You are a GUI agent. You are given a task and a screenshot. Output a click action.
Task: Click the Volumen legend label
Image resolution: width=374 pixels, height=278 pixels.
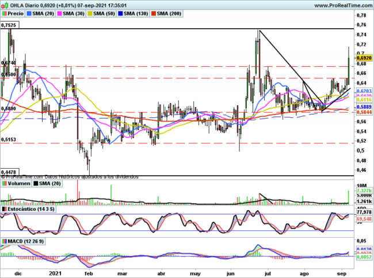[19, 183]
